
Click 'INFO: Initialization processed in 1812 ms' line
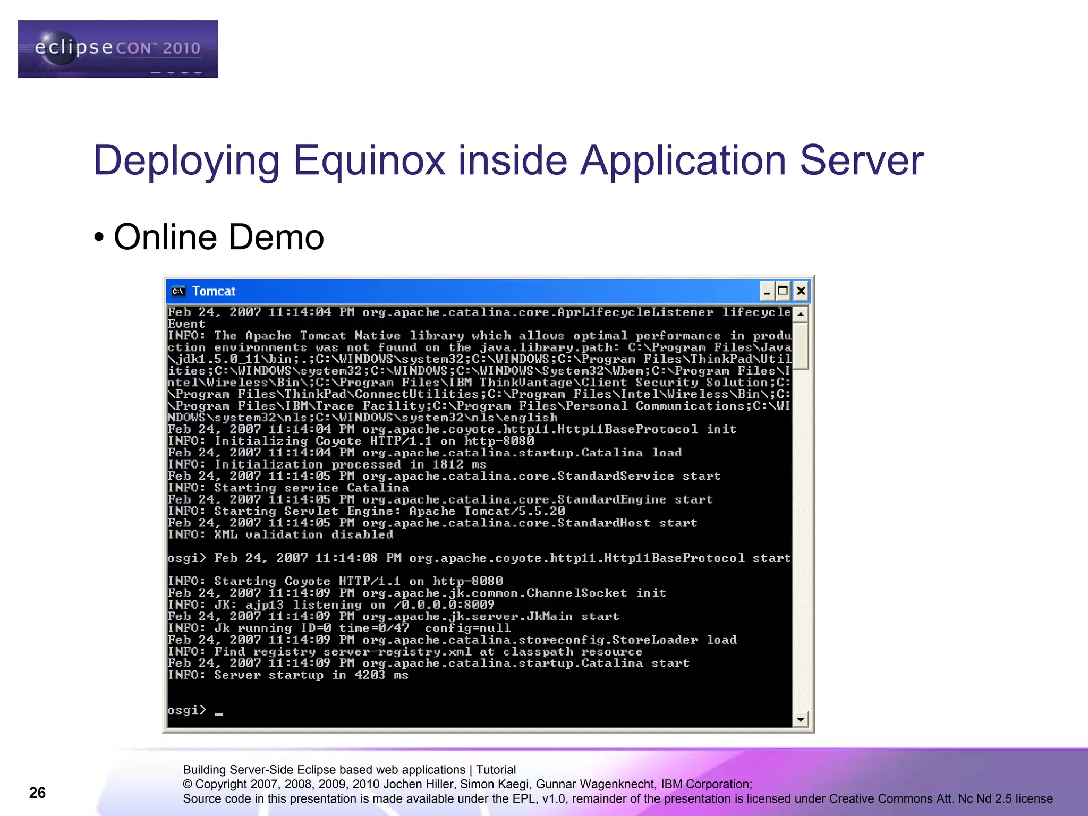tap(327, 464)
